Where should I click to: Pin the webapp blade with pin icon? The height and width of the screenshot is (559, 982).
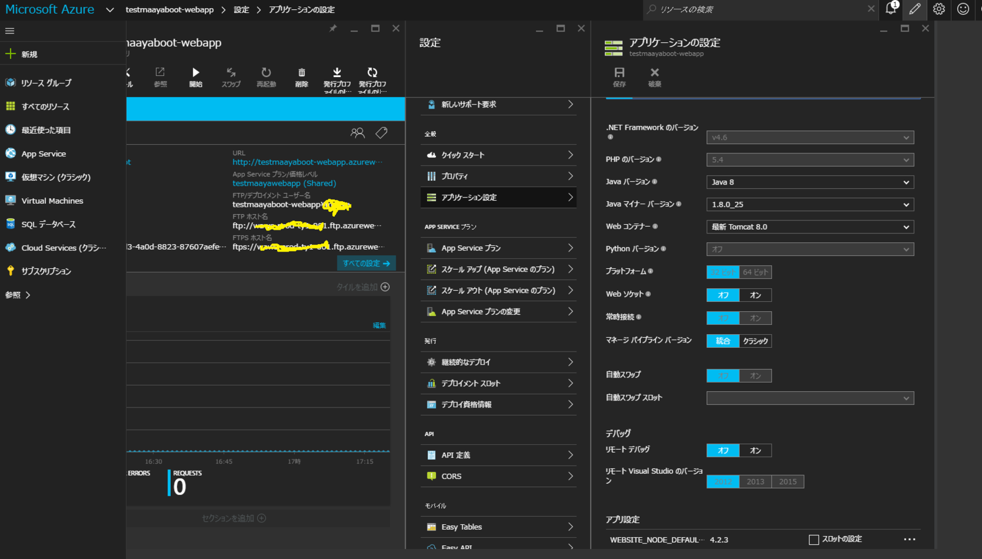333,29
